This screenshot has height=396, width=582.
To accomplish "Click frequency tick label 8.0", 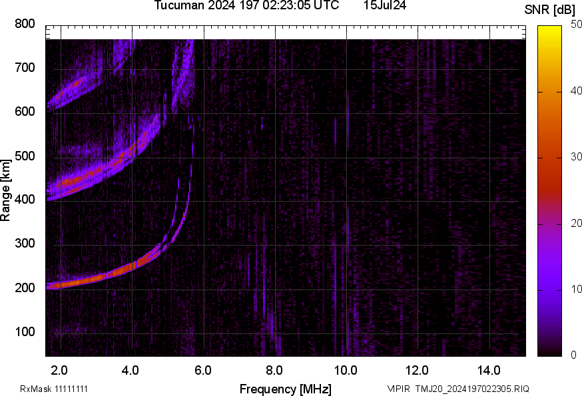I will click(x=274, y=371).
